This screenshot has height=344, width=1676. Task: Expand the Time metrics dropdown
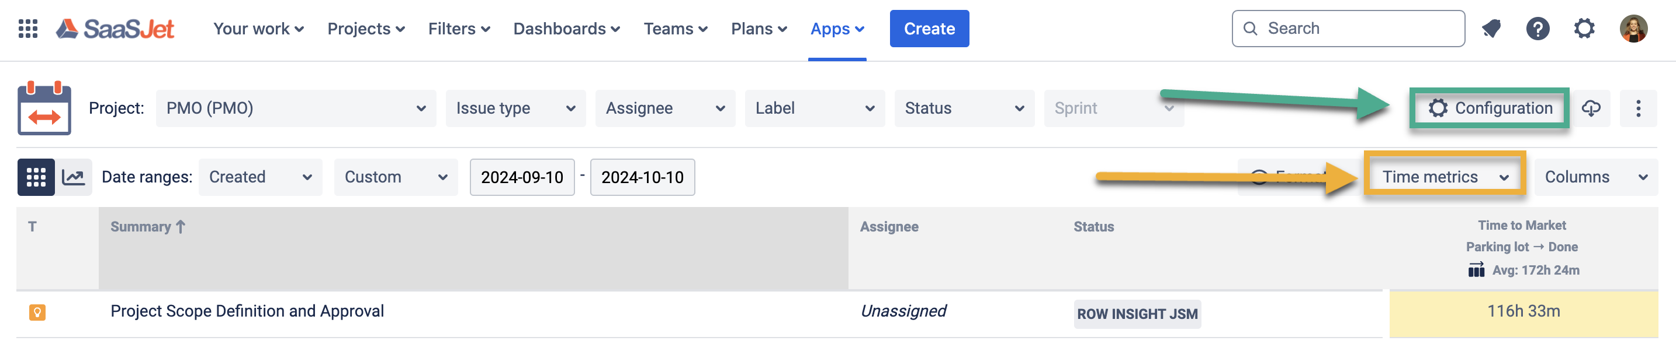pos(1445,177)
